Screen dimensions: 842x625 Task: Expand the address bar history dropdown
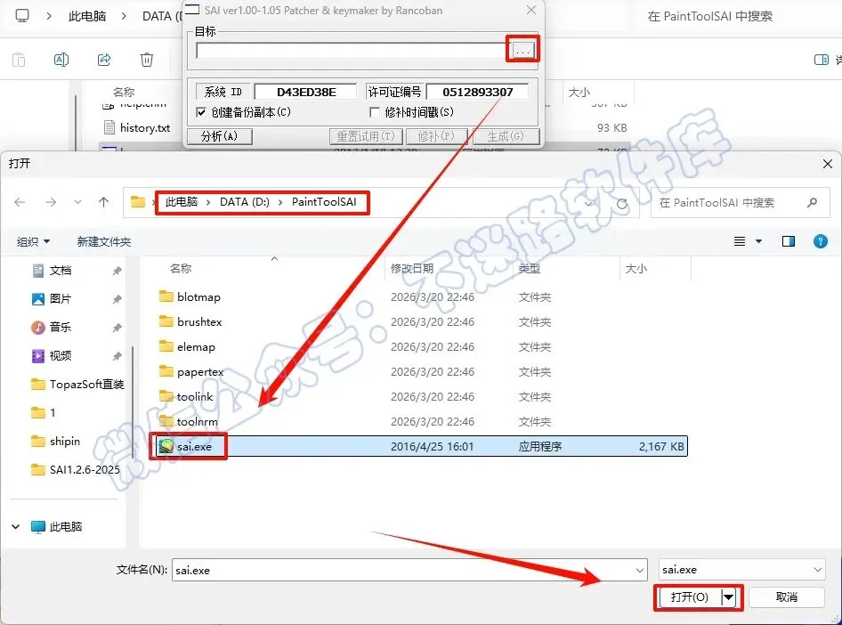588,203
